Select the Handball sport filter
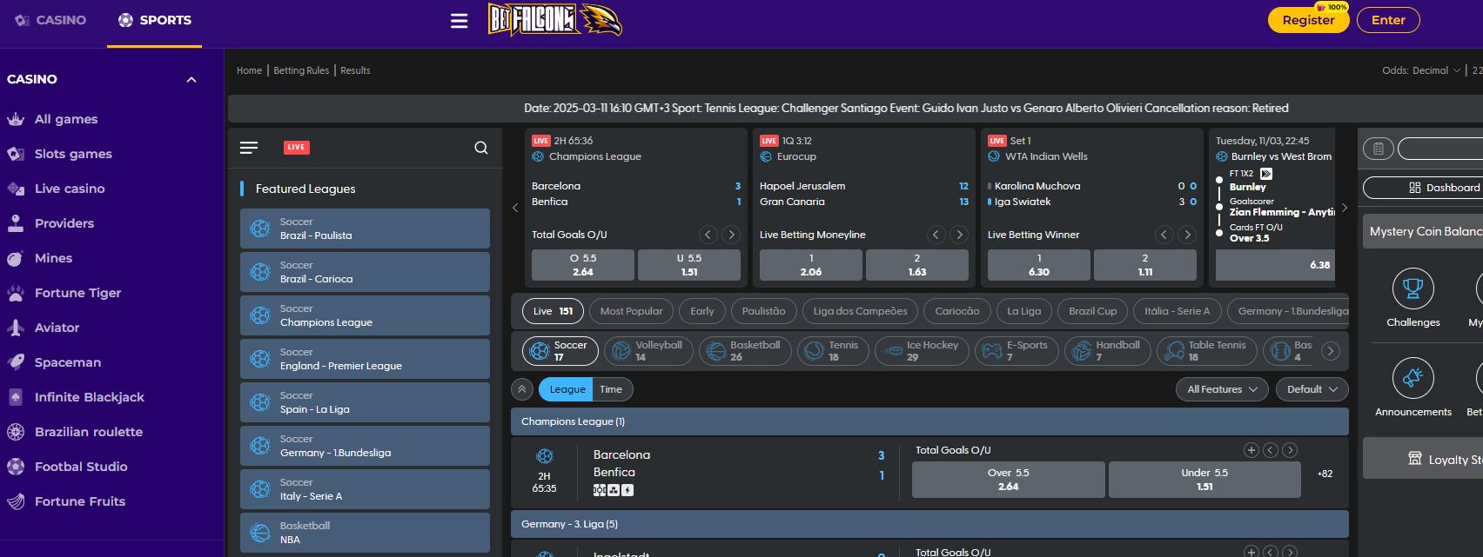The image size is (1483, 557). [1108, 351]
